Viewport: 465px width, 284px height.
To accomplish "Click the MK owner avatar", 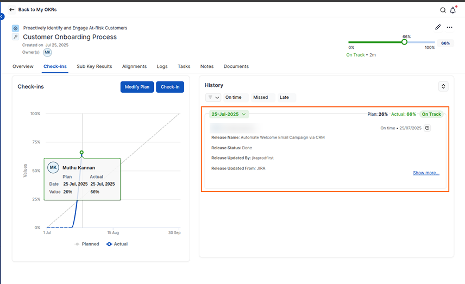I will (47, 53).
